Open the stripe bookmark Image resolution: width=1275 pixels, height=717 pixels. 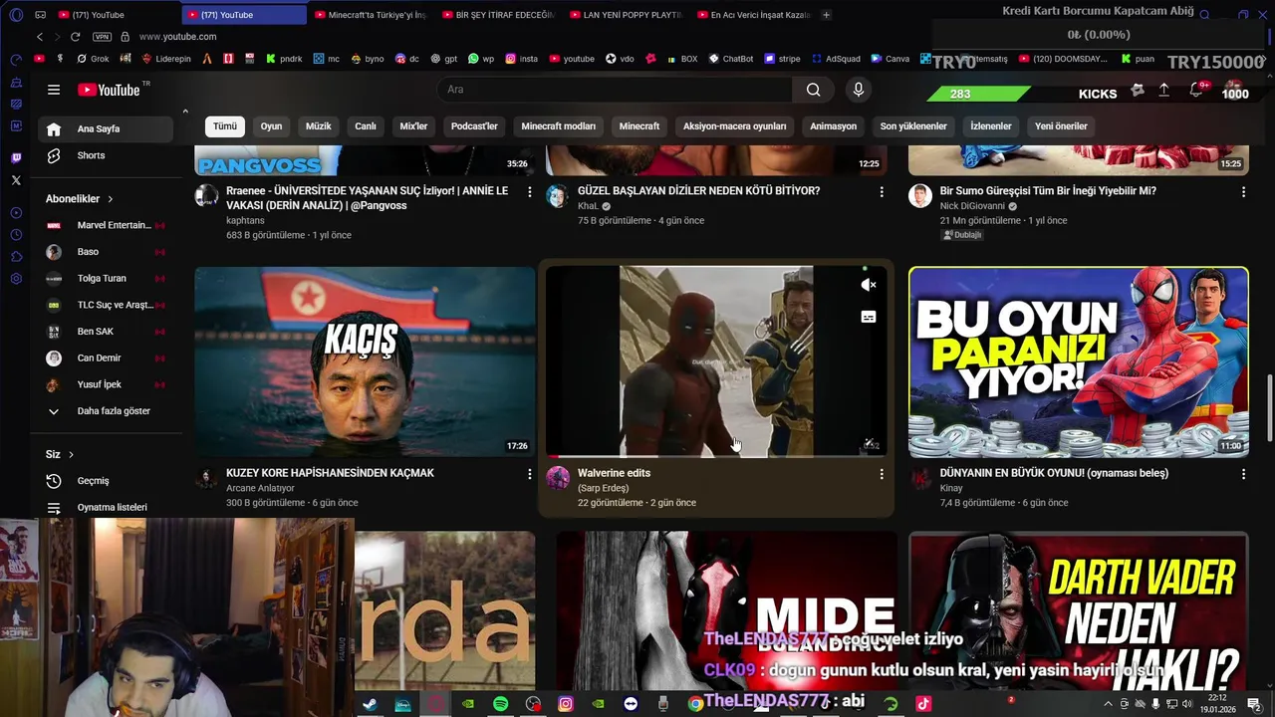[x=782, y=59]
